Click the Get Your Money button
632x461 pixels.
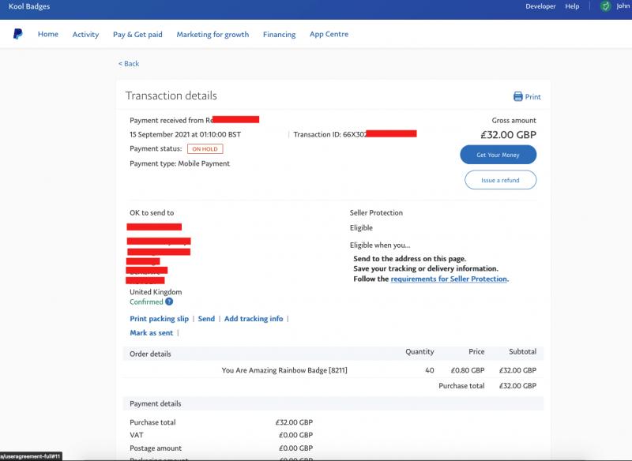click(498, 155)
